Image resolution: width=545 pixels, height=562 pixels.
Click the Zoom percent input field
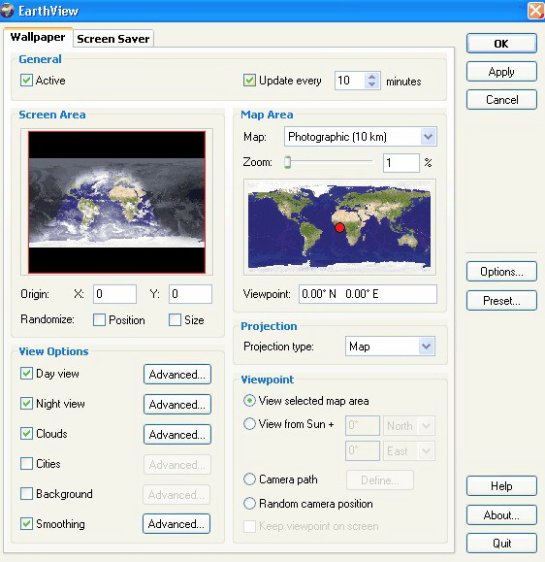tap(401, 163)
